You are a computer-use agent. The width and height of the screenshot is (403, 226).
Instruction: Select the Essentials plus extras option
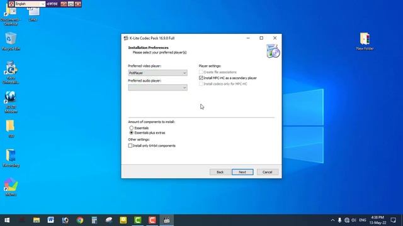132,132
